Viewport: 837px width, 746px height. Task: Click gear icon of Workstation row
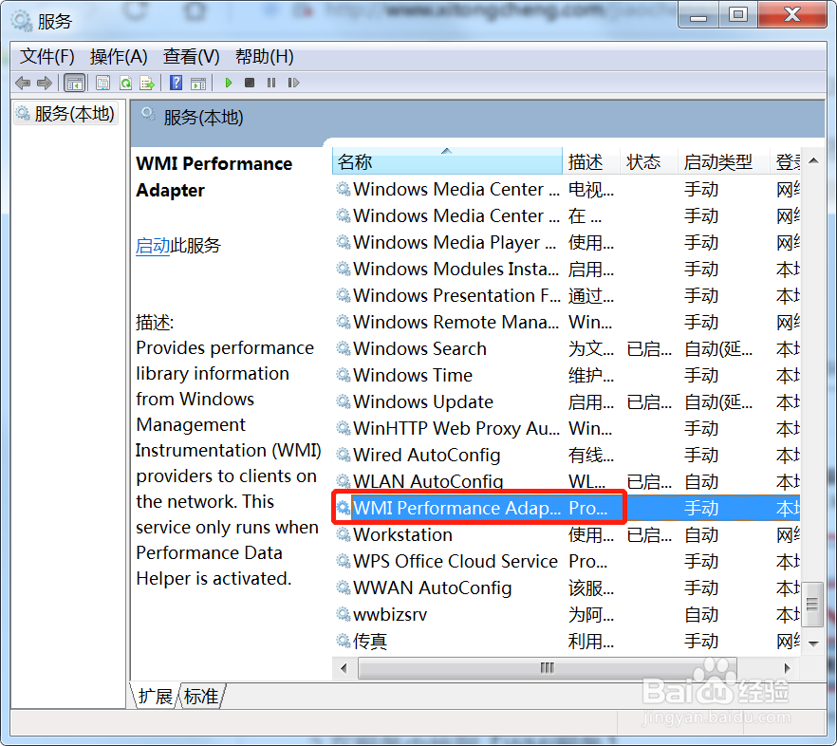pyautogui.click(x=344, y=534)
